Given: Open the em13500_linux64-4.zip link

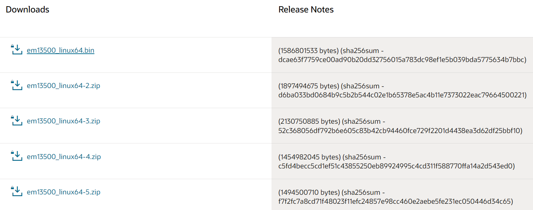Looking at the screenshot, I should coord(64,157).
